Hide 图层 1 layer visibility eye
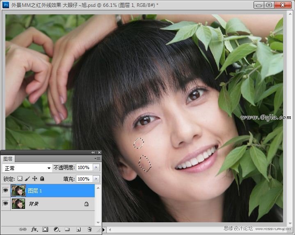 tap(5, 190)
